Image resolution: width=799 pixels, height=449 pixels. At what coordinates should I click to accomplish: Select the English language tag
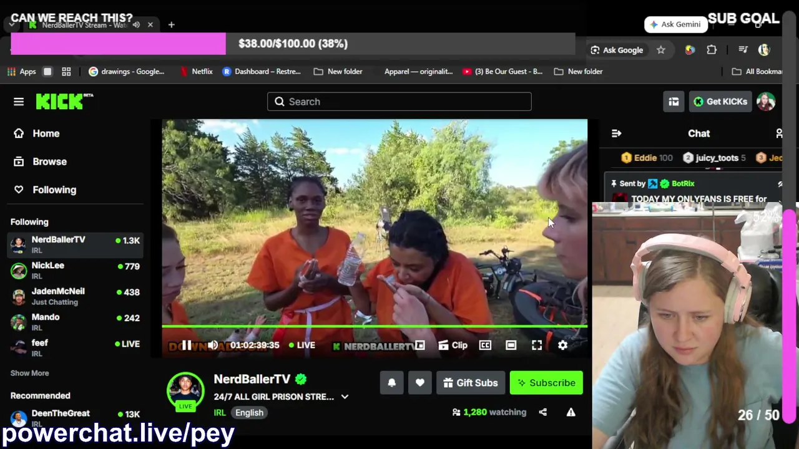249,413
